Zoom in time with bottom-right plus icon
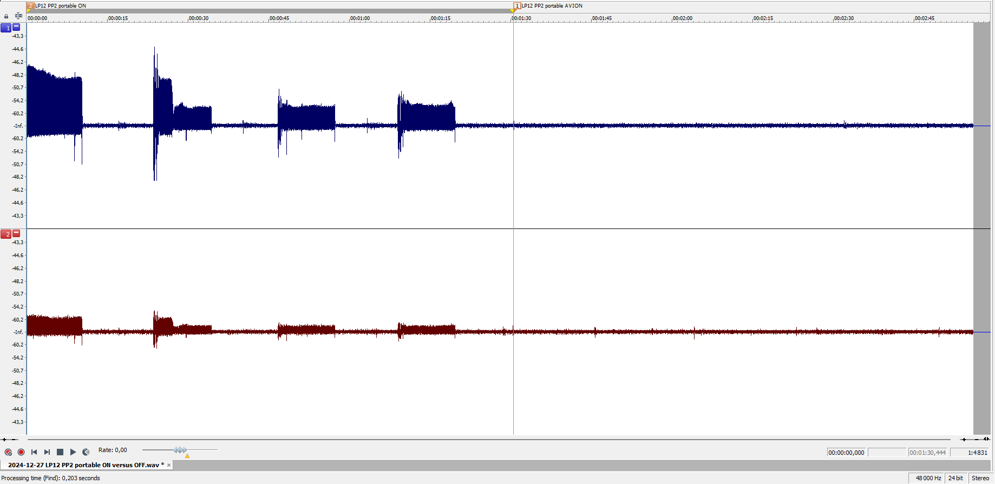The height and width of the screenshot is (484, 995). tap(964, 440)
